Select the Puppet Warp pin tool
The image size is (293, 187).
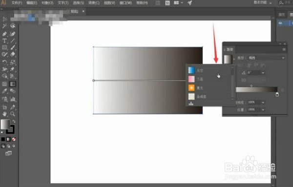(x=13, y=69)
